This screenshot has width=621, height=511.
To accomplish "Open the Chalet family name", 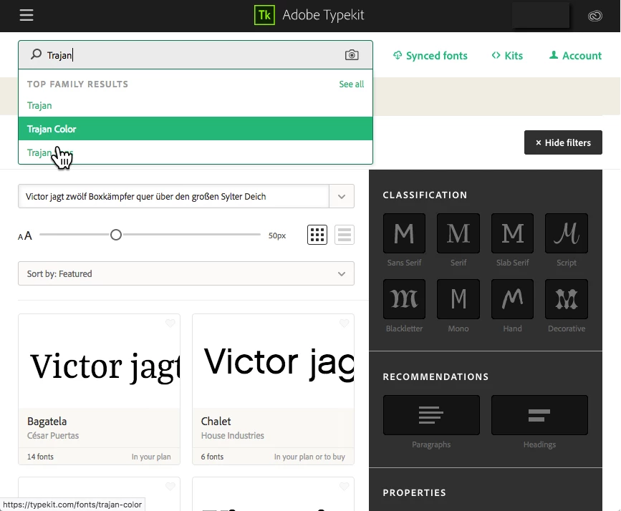I will pyautogui.click(x=216, y=421).
